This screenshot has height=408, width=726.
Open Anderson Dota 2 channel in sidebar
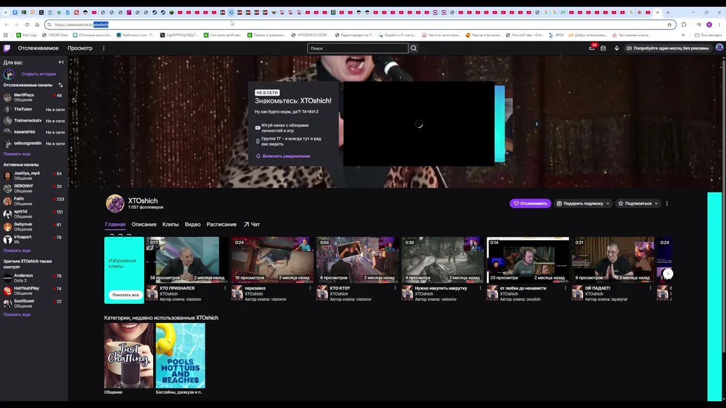[33, 278]
